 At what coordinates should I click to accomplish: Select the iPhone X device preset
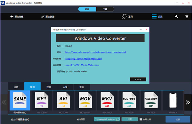coord(173,100)
